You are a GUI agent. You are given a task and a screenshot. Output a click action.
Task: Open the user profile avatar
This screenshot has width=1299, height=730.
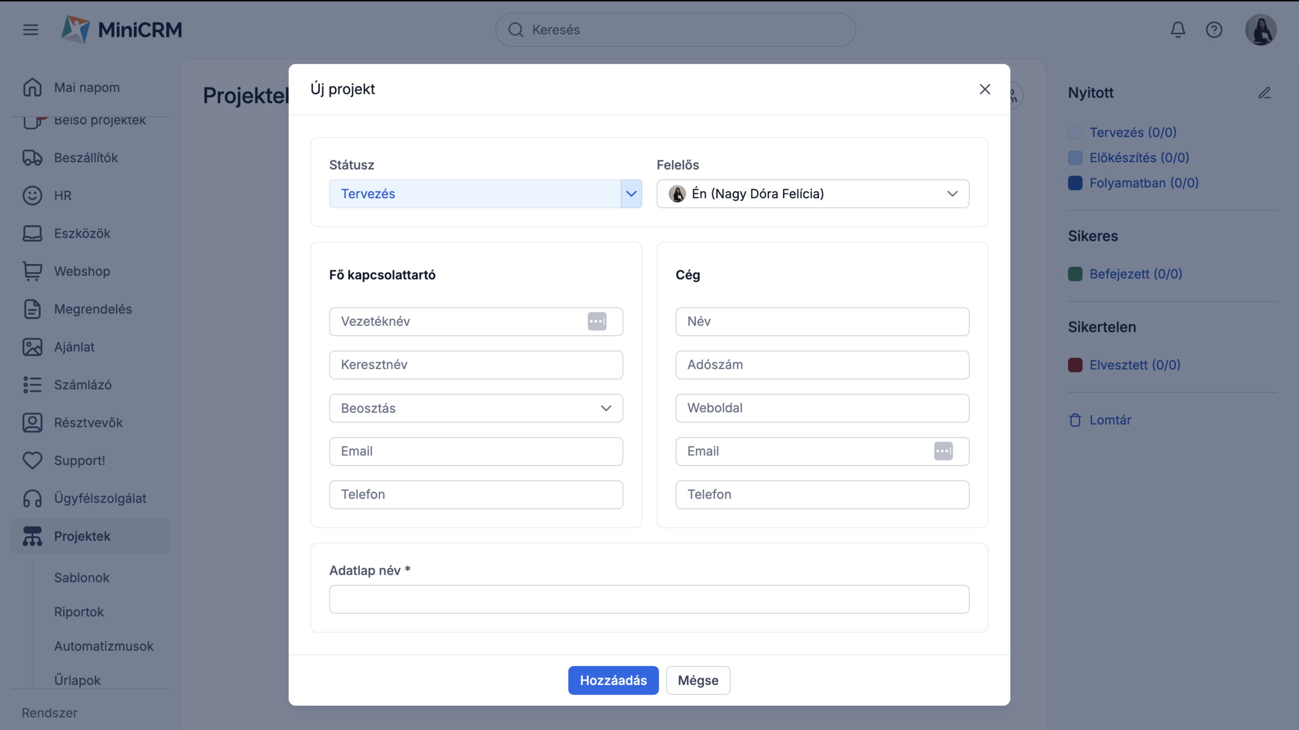pos(1260,30)
